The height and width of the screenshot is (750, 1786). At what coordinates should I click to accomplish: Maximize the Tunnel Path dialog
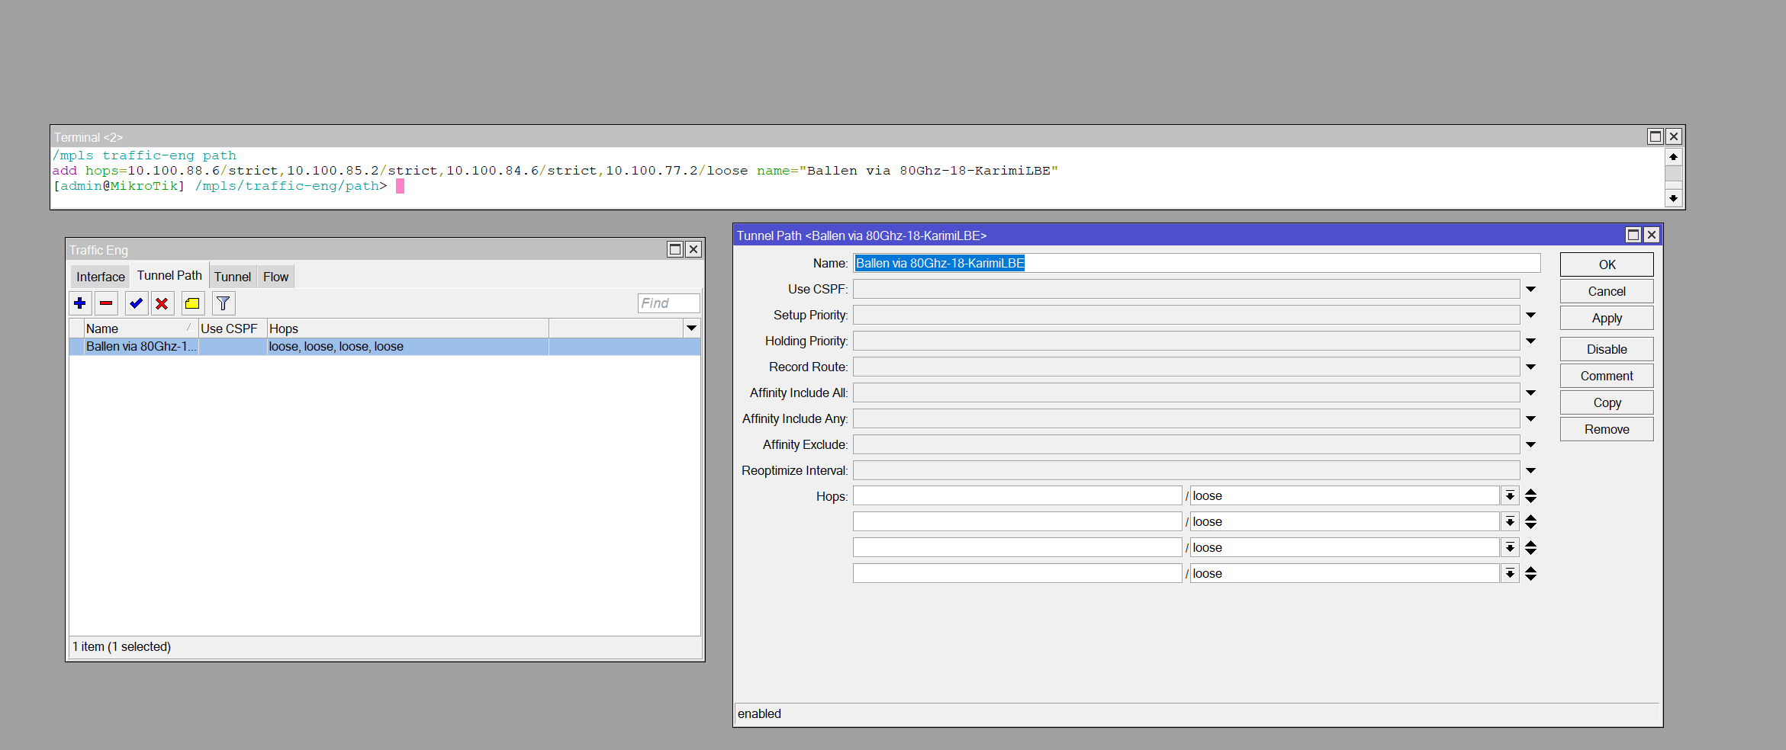pos(1633,235)
